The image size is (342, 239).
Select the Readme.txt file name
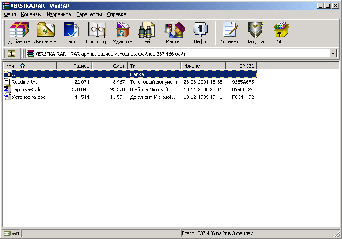[x=24, y=82]
